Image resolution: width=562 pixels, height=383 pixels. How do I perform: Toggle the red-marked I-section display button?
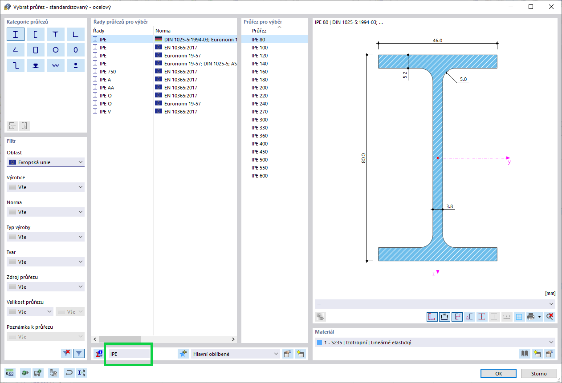coord(482,317)
